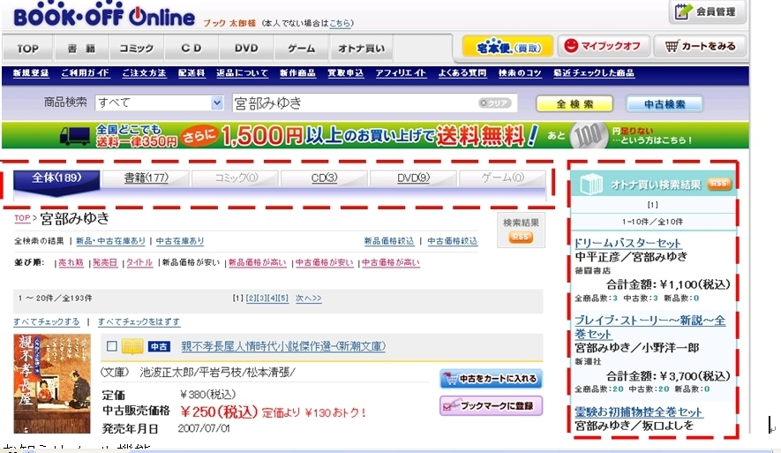This screenshot has height=453, width=781.
Task: Open ドリームバスターセット link
Action: pyautogui.click(x=627, y=243)
